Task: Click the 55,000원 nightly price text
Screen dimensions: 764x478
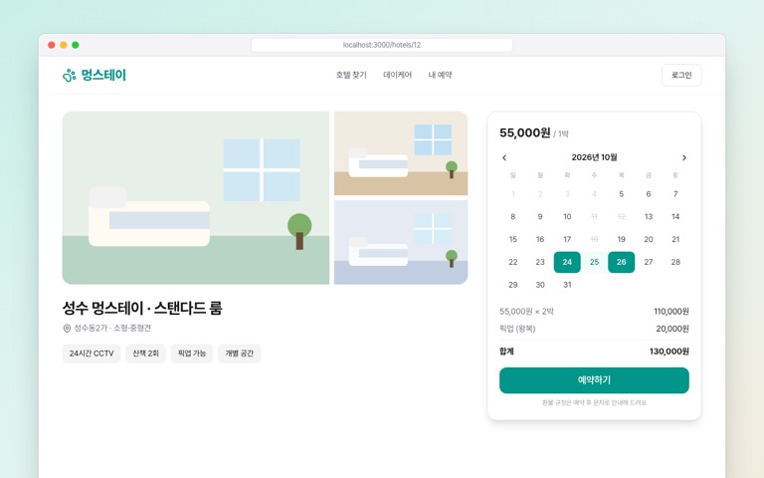Action: pos(525,132)
